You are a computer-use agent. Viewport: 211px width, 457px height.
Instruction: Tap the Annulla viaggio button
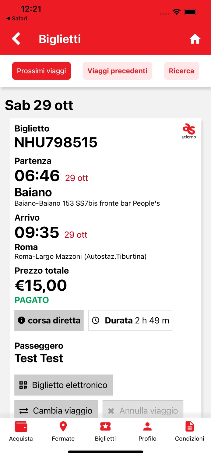click(143, 410)
